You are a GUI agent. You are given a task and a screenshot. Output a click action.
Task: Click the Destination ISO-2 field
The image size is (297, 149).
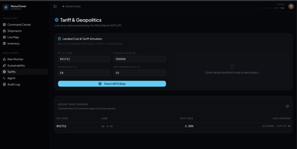(140, 73)
